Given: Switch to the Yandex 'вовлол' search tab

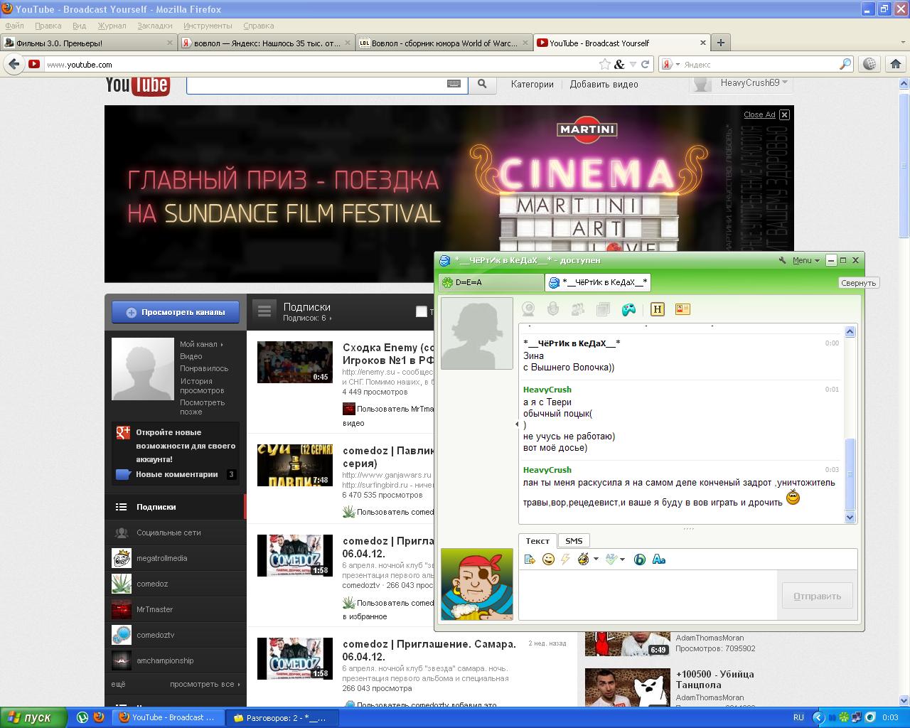Looking at the screenshot, I should click(266, 43).
